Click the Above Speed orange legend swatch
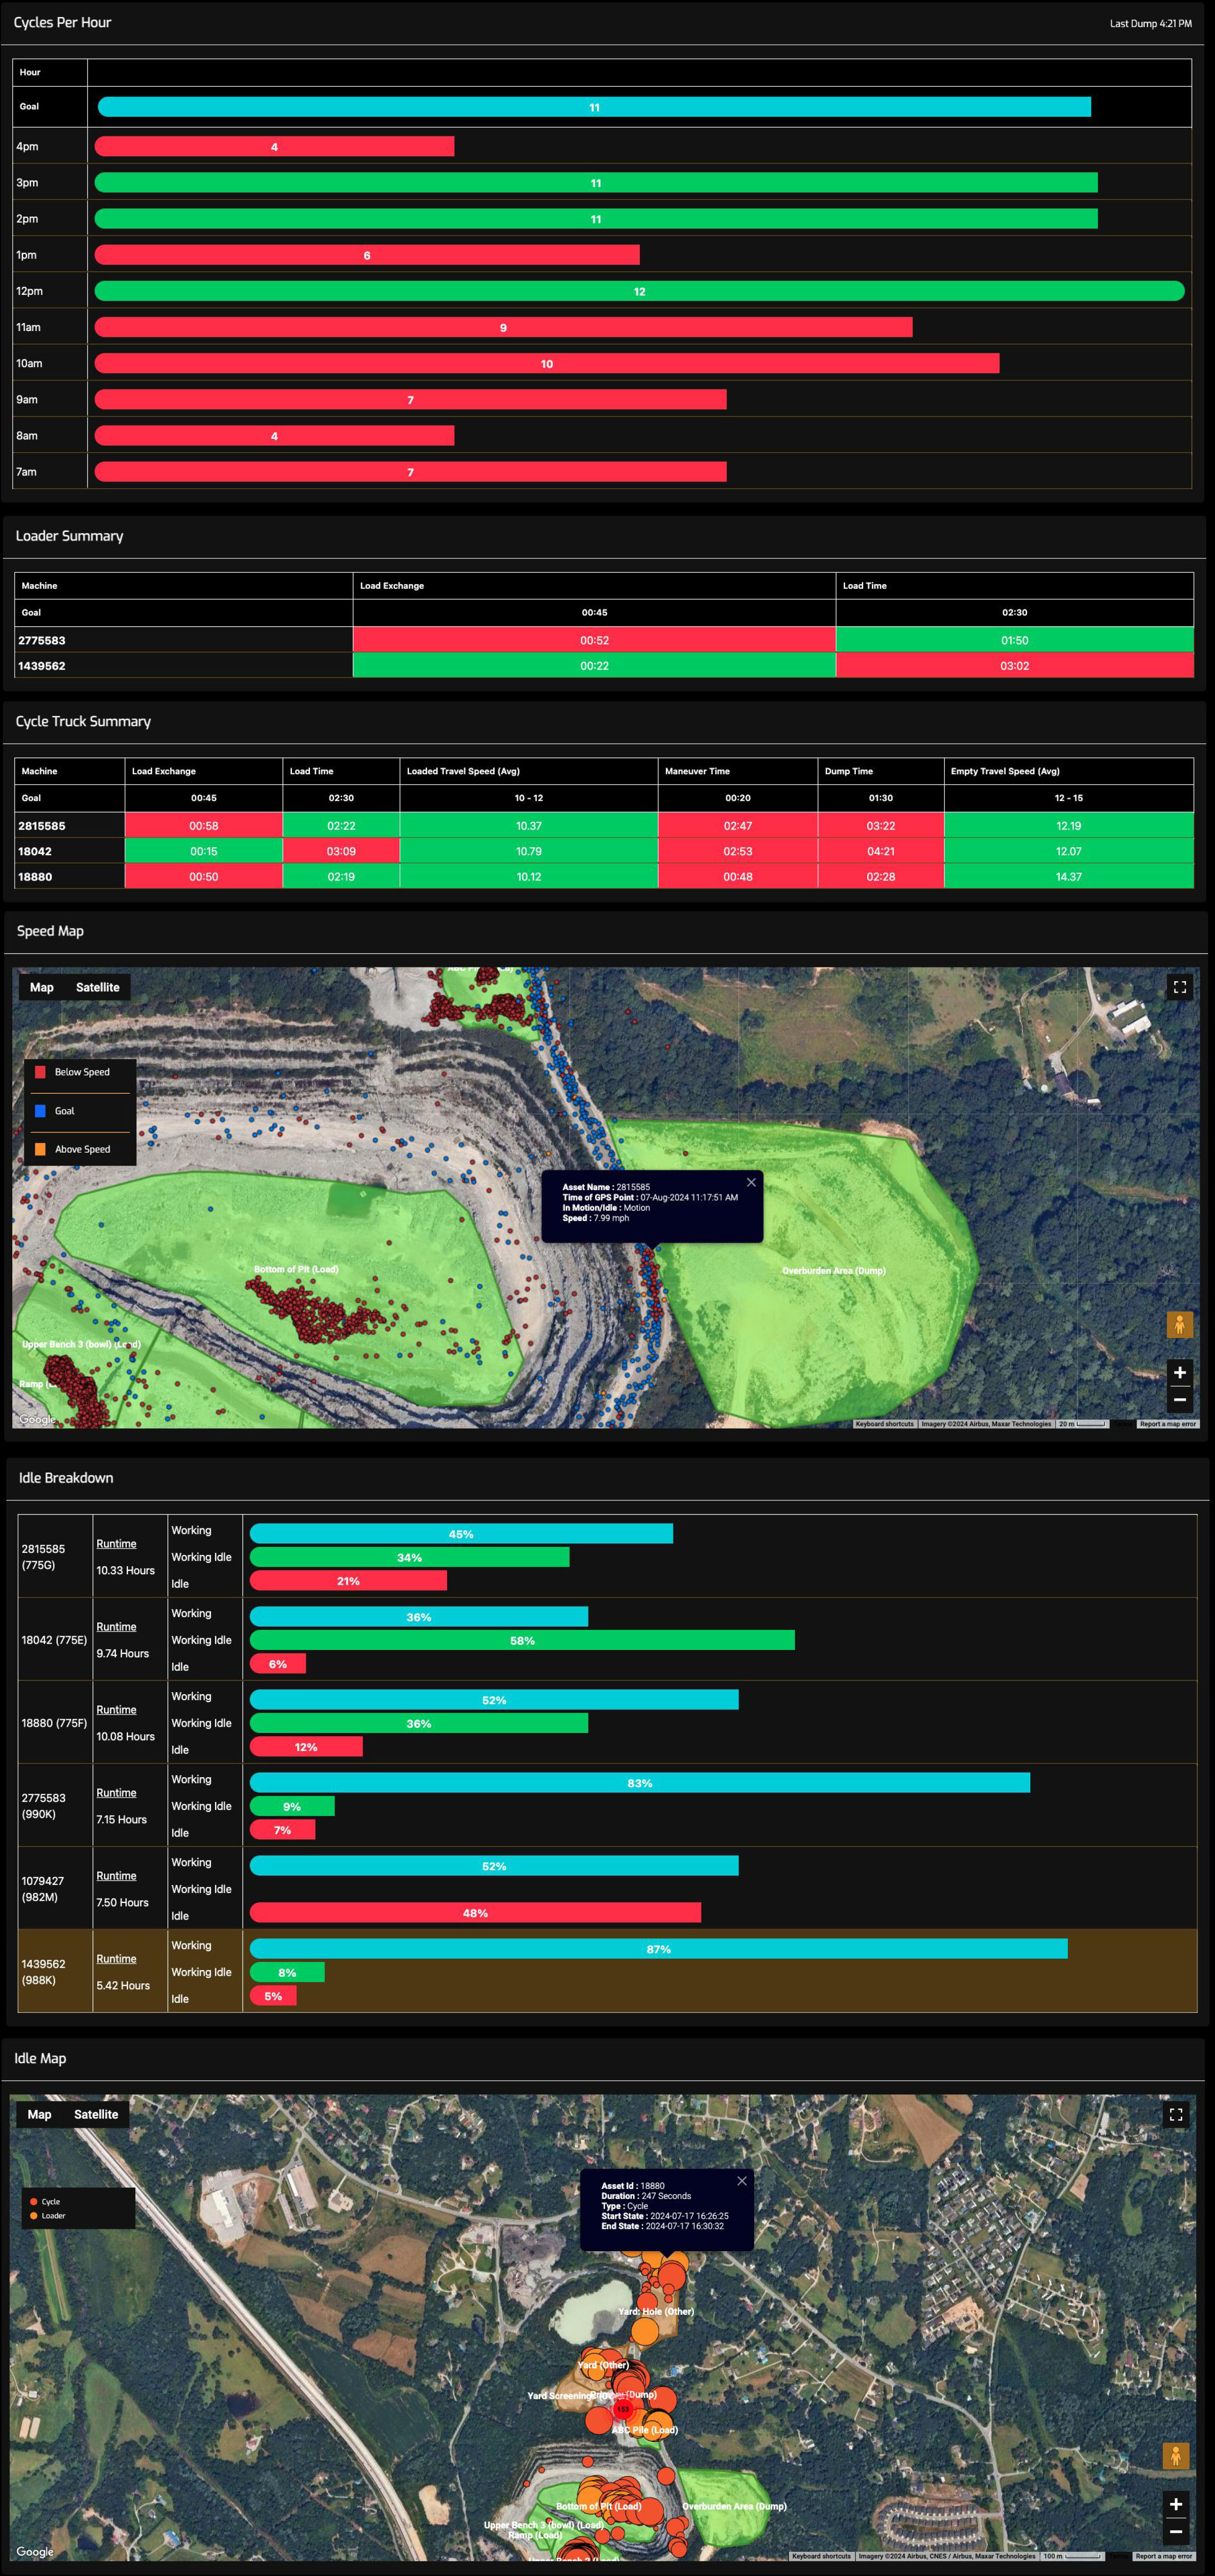This screenshot has width=1215, height=2576. tap(40, 1149)
